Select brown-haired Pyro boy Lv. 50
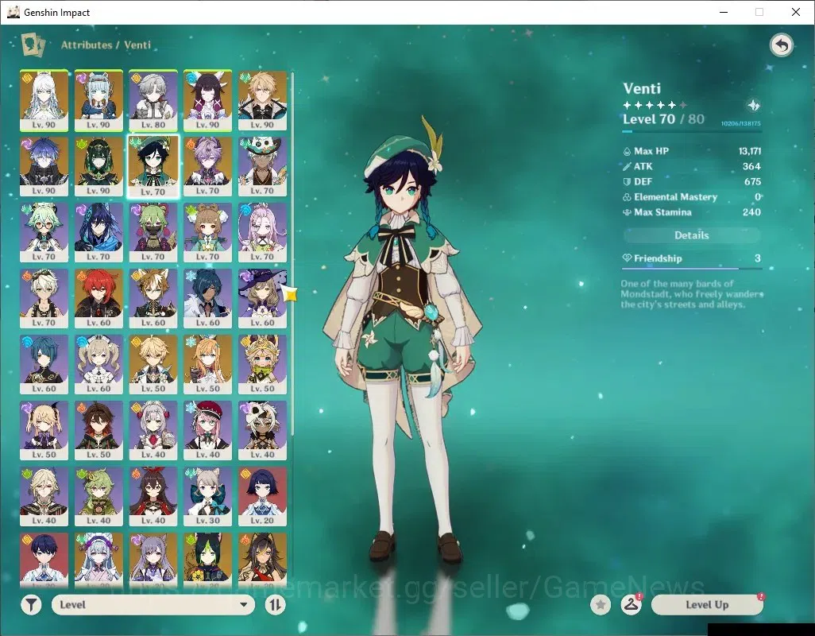This screenshot has width=815, height=636. [98, 431]
